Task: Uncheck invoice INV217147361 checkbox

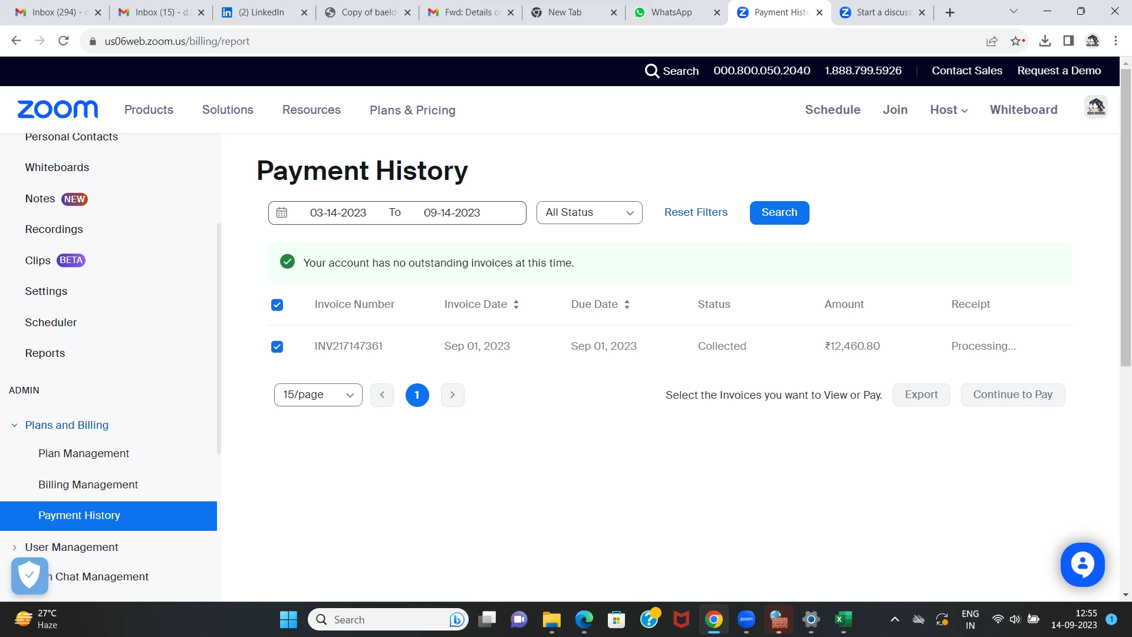Action: pos(277,347)
